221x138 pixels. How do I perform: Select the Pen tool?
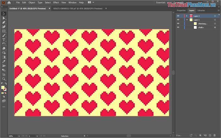[4, 22]
